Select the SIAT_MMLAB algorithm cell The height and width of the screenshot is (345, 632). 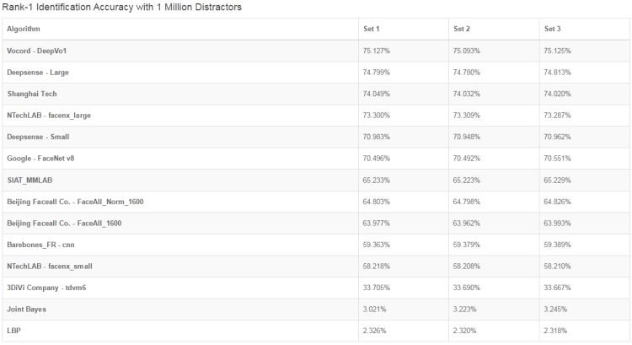29,181
